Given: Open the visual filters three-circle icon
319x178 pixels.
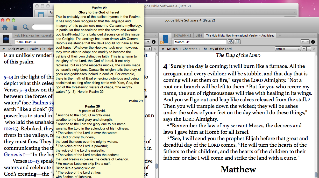Looking at the screenshot, I should [231, 42].
